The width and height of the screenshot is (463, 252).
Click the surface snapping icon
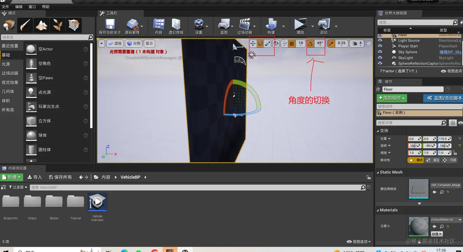(284, 44)
